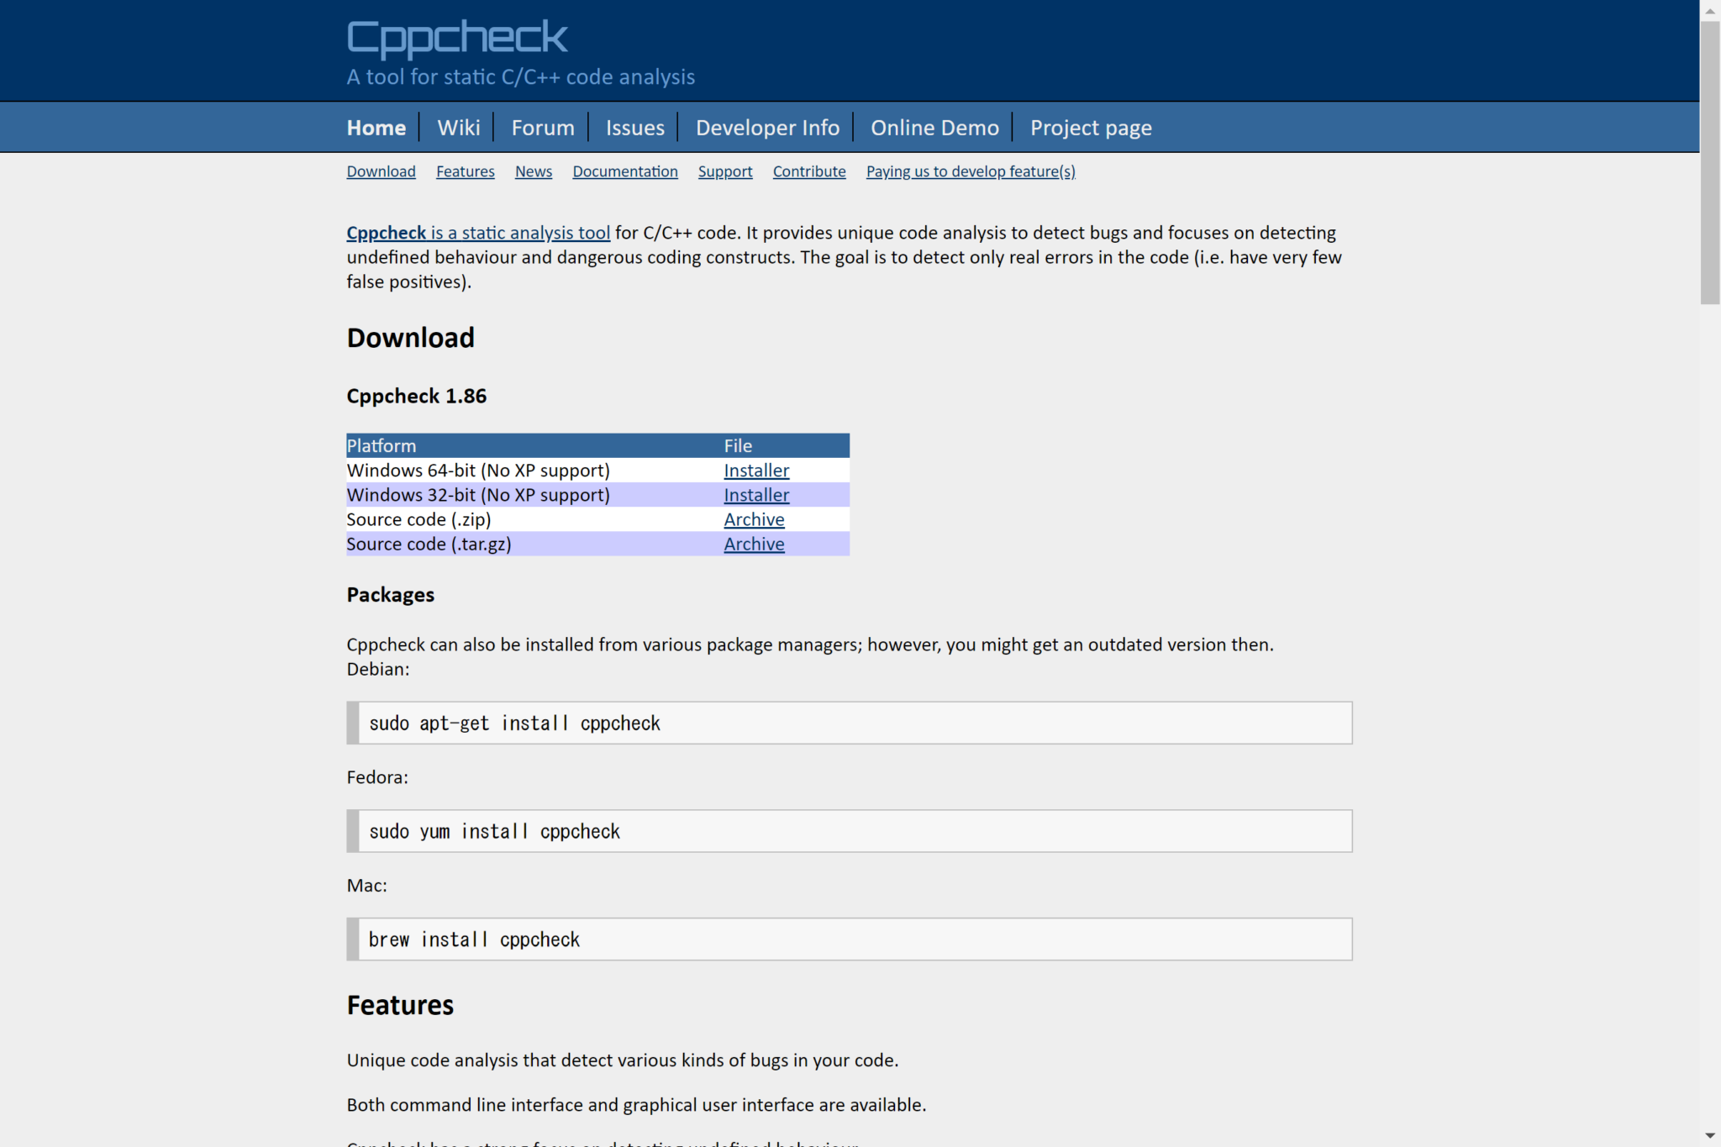This screenshot has width=1721, height=1147.
Task: Open the News link
Action: [x=533, y=171]
